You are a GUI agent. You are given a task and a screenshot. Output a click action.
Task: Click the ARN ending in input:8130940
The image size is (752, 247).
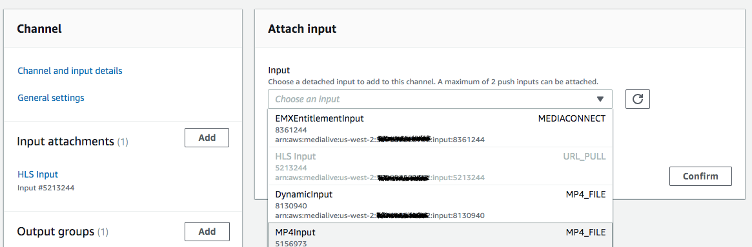[380, 215]
